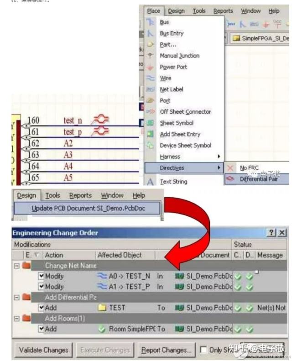Screen dimensions: 292x361
Task: Open the Design menu next to Place
Action: 176,11
